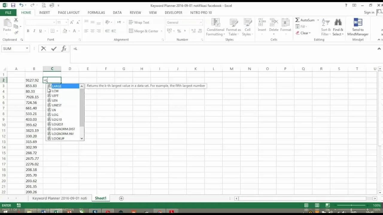This screenshot has width=383, height=215.
Task: Open the Borders dropdown arrow
Action: [57, 31]
